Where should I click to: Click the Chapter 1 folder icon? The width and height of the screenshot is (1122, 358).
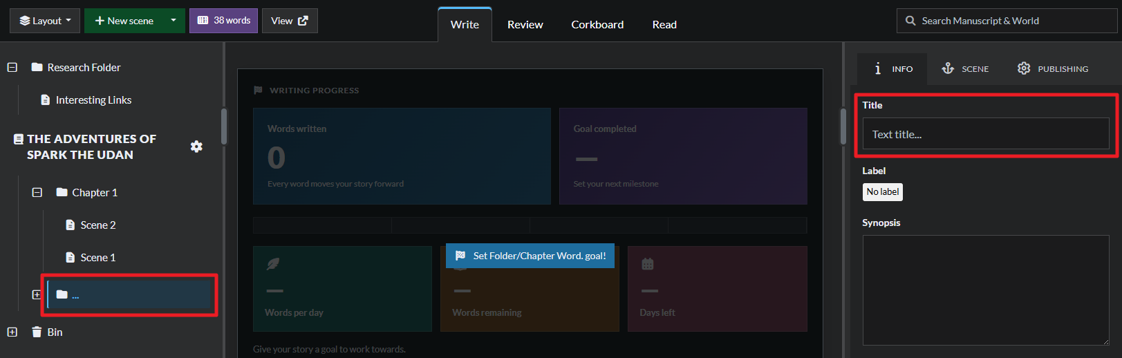(62, 192)
